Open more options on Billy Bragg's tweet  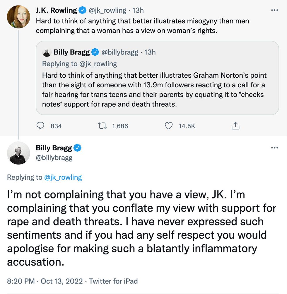[274, 147]
